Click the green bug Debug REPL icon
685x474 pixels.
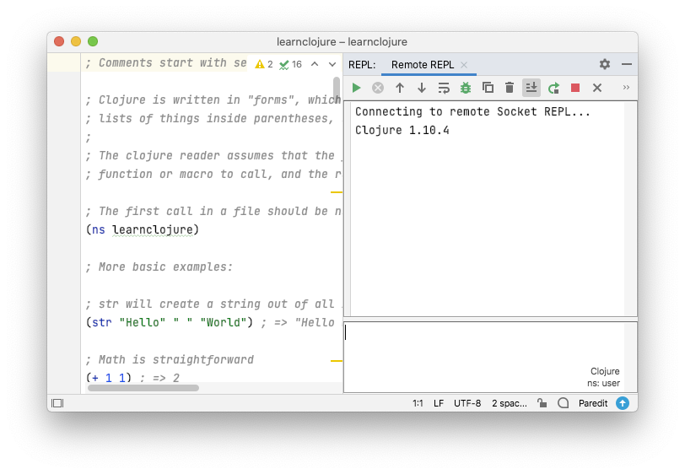click(x=466, y=88)
